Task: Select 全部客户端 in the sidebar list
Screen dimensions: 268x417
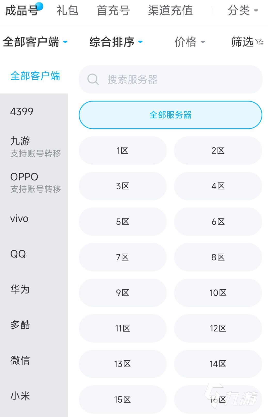Action: click(x=35, y=76)
